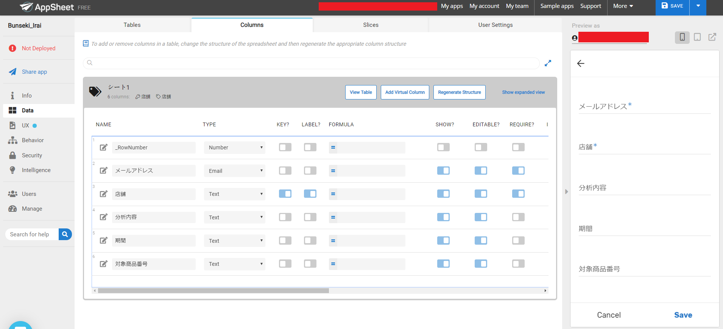Open the dropdown arrow beside SAVE

(x=698, y=6)
